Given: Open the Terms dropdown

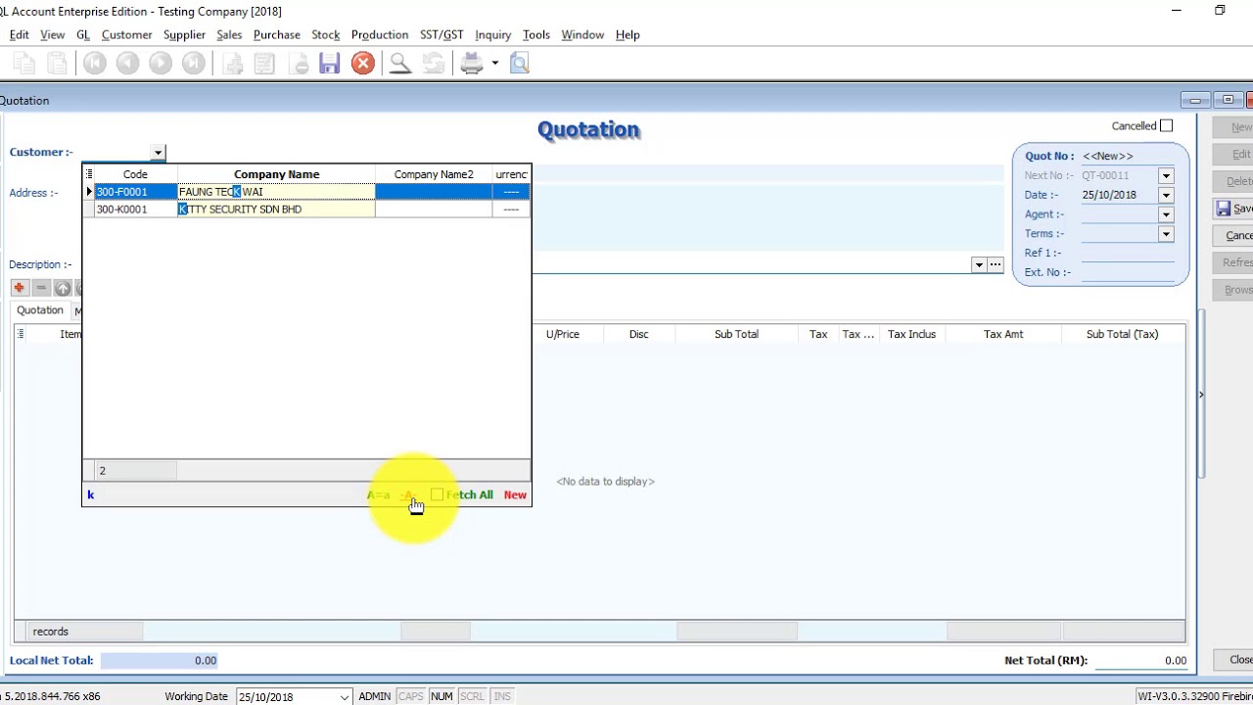Looking at the screenshot, I should (x=1166, y=234).
